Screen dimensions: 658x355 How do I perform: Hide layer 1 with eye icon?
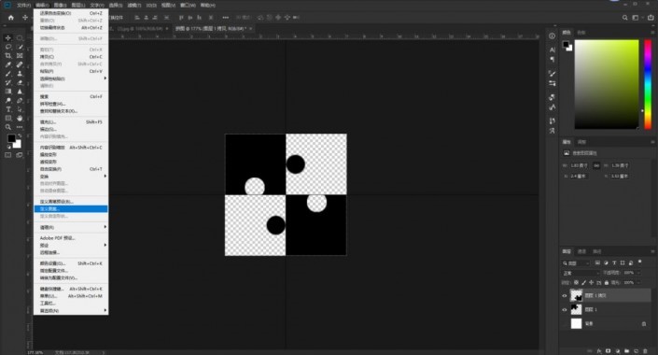coord(565,309)
